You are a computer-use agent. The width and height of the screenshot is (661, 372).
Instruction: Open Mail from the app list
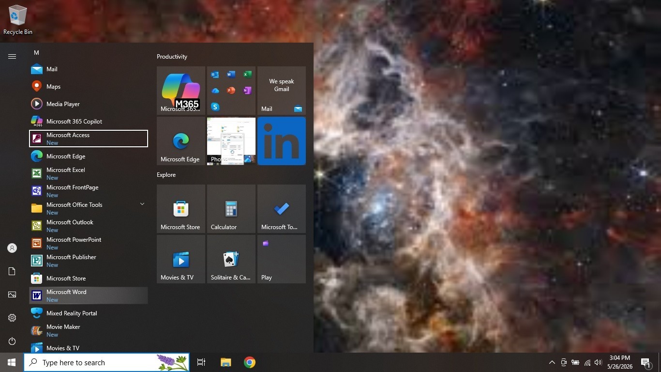(89, 69)
